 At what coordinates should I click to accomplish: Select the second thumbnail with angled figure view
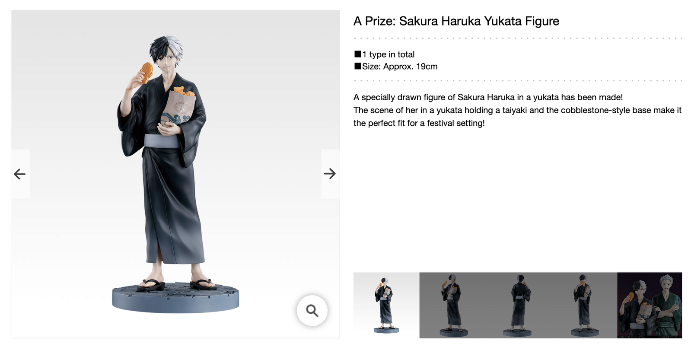(x=452, y=305)
